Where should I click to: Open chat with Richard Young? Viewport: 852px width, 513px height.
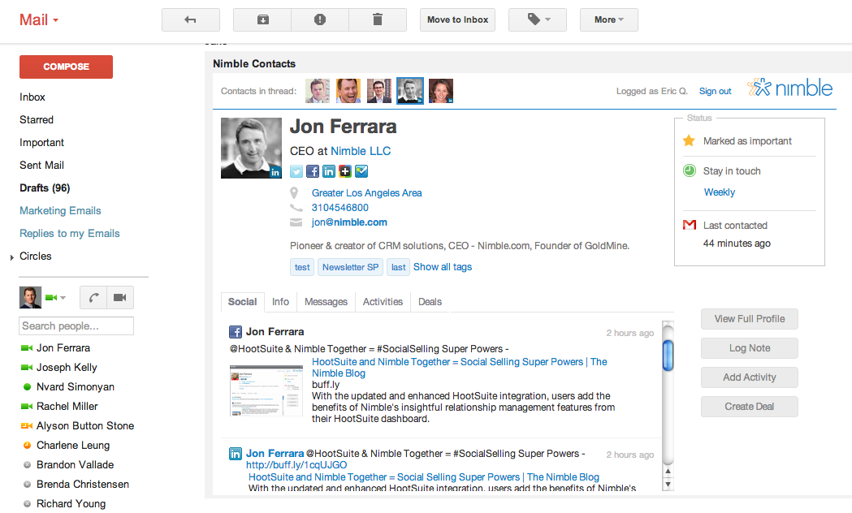(71, 504)
